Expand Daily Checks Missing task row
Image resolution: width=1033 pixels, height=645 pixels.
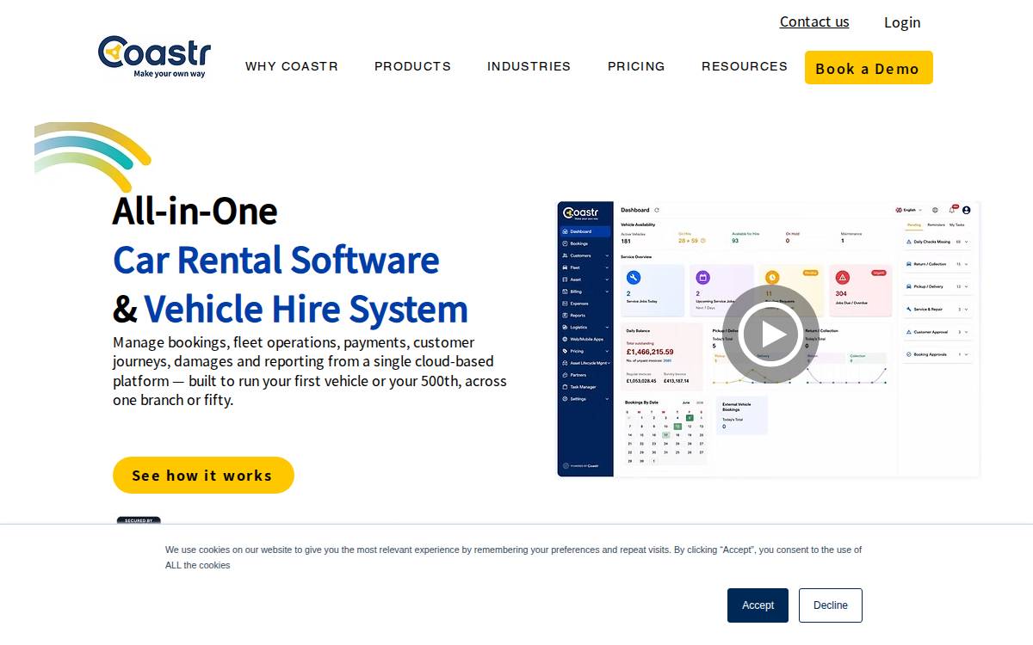(x=938, y=242)
